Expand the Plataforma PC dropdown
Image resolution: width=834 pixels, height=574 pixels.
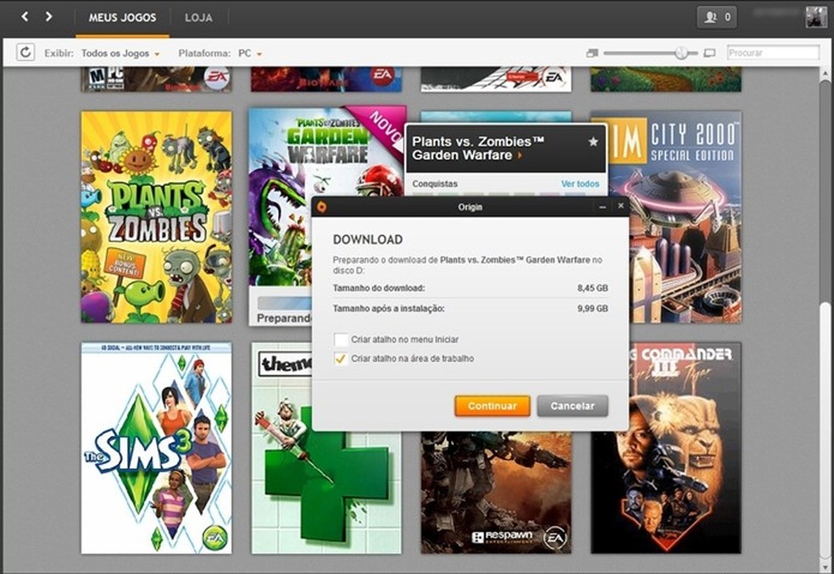tap(250, 53)
